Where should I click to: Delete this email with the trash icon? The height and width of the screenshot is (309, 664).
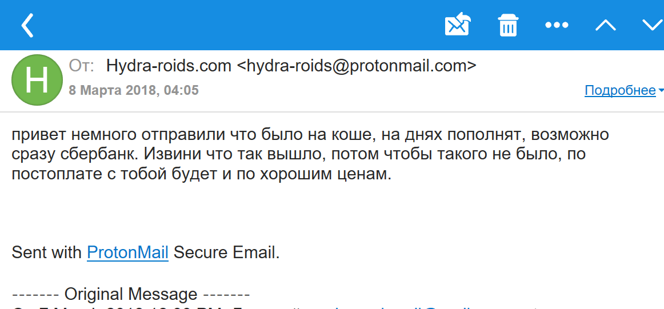click(508, 25)
